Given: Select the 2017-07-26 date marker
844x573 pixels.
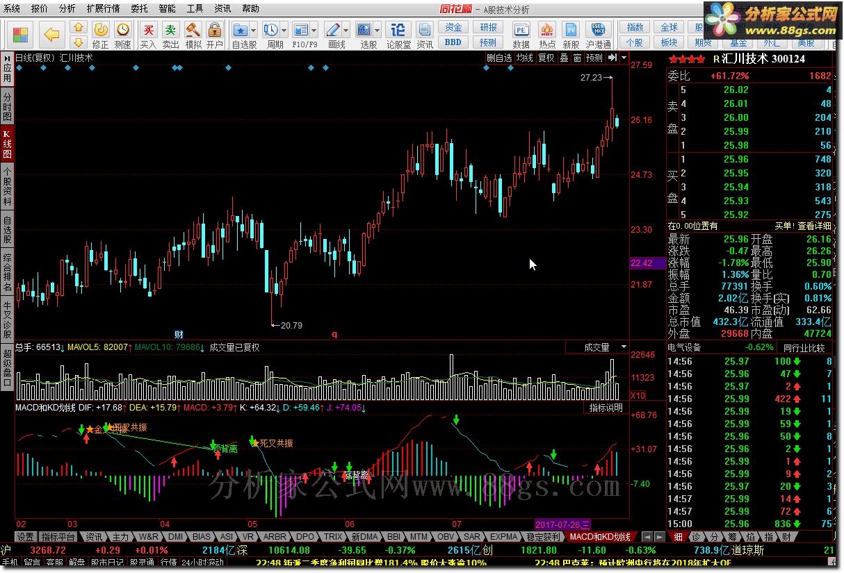Looking at the screenshot, I should [x=562, y=524].
